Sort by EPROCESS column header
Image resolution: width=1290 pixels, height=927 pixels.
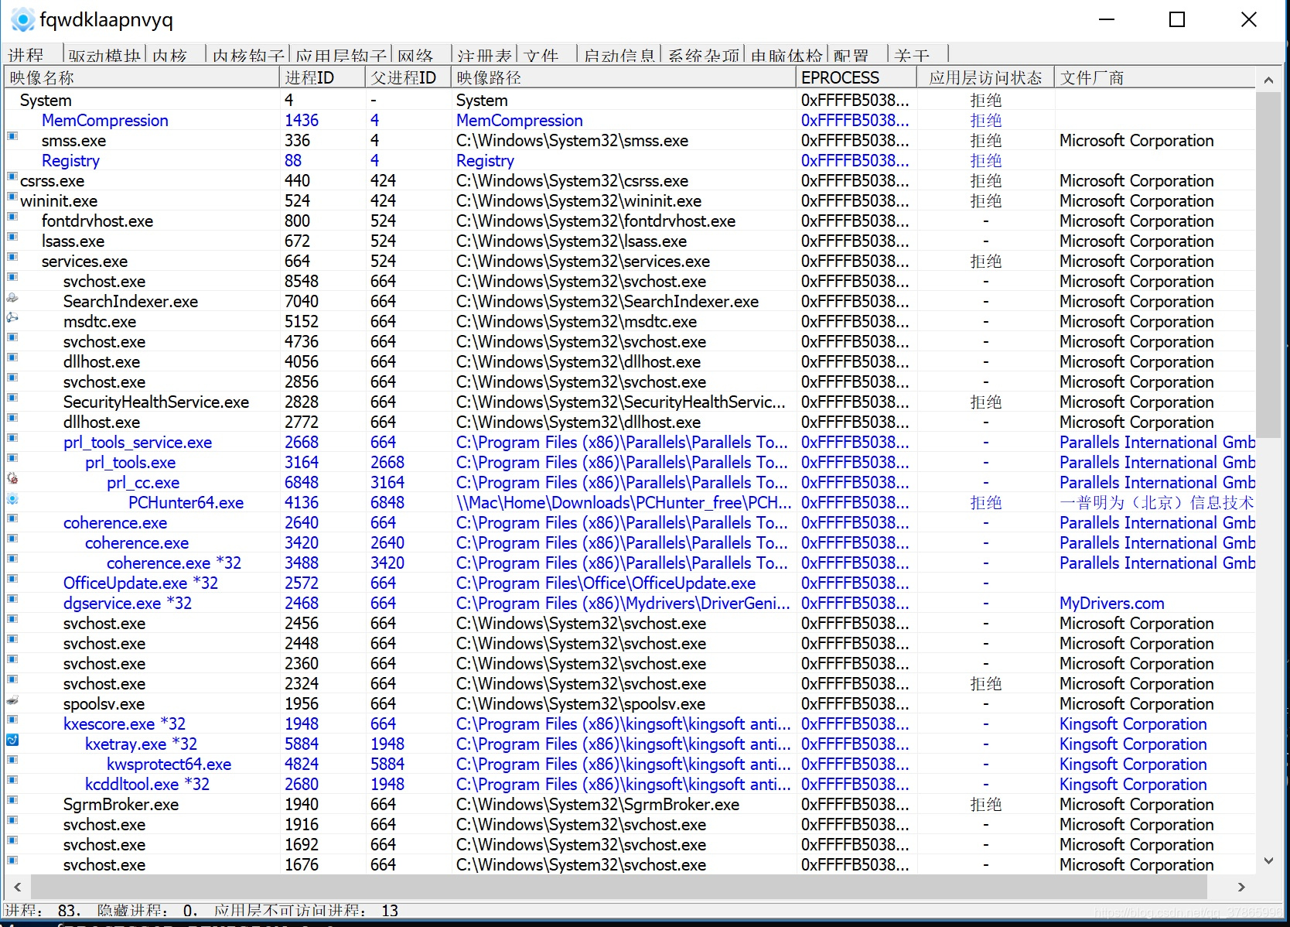(856, 78)
